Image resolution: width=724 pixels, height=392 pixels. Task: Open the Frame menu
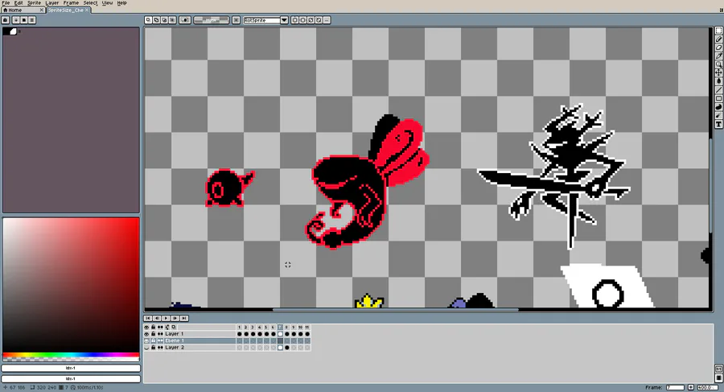[x=71, y=2]
